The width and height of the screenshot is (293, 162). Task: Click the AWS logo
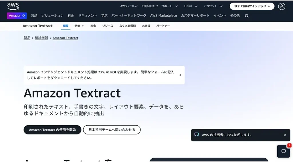pos(13,6)
